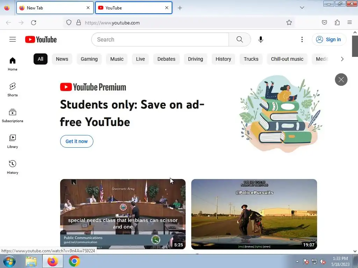Bookmark this page with star icon
The height and width of the screenshot is (268, 358).
pos(289,22)
